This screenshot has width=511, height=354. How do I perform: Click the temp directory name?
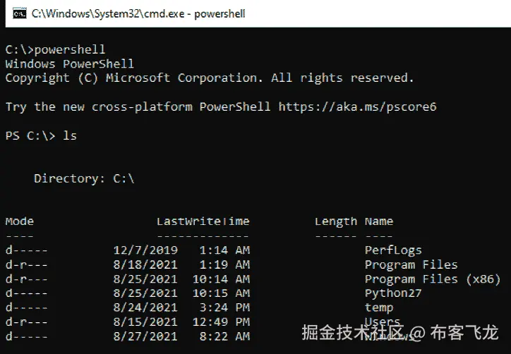point(379,307)
